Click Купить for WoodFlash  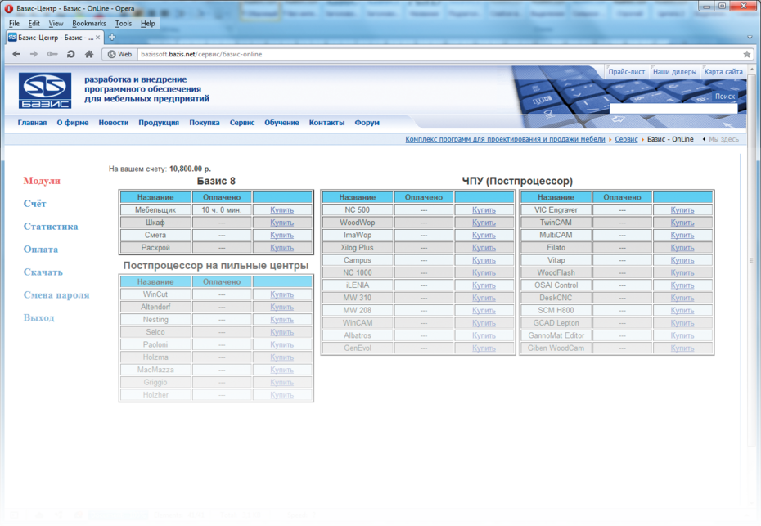pos(682,273)
